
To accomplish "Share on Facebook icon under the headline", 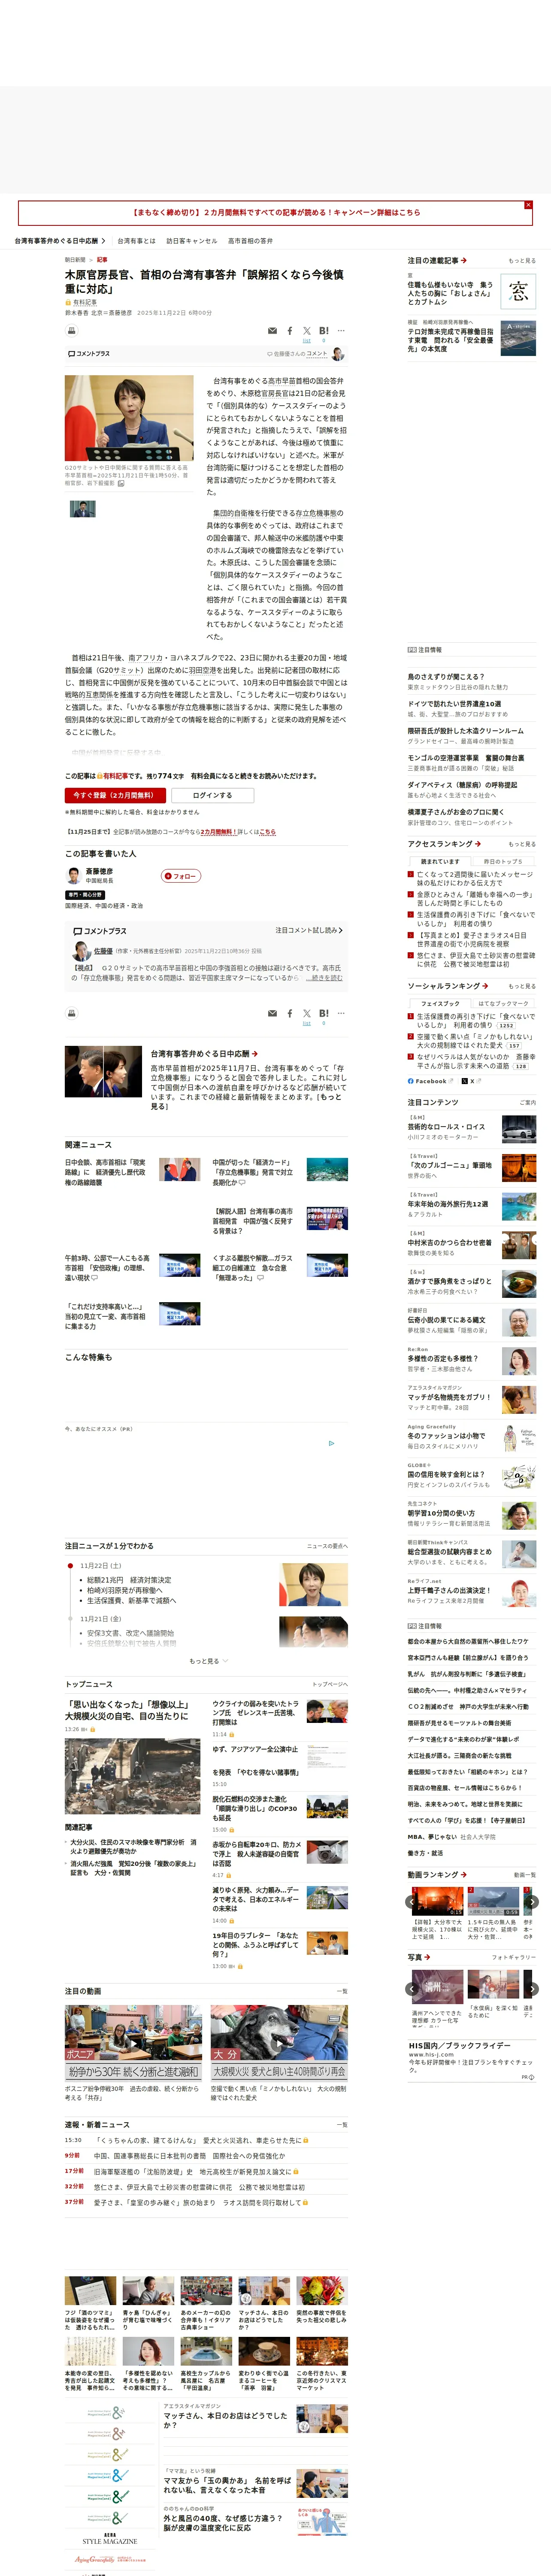I will (x=290, y=331).
